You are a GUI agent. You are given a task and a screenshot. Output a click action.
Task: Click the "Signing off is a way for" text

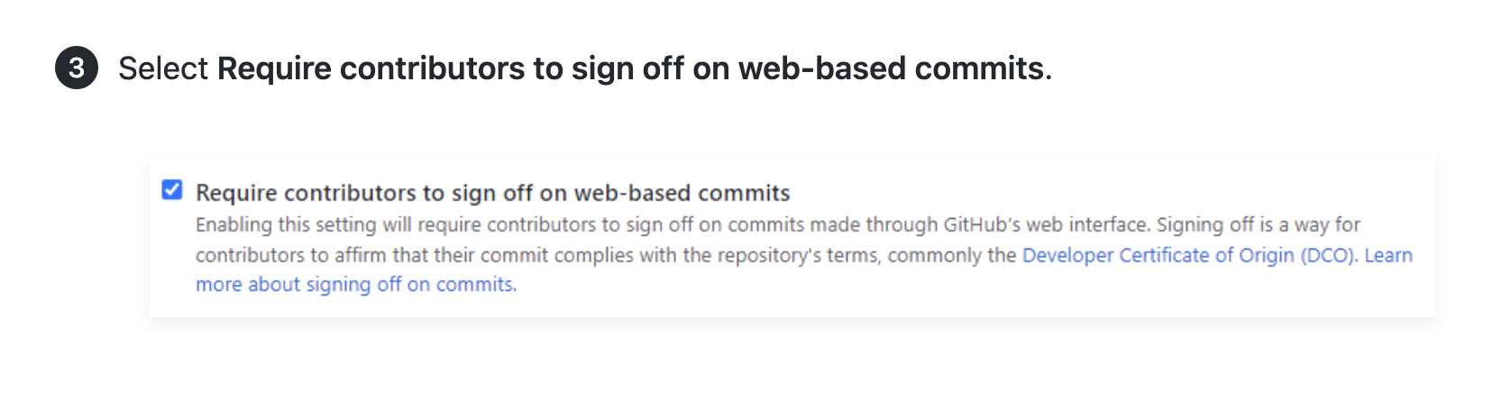pyautogui.click(x=1258, y=224)
